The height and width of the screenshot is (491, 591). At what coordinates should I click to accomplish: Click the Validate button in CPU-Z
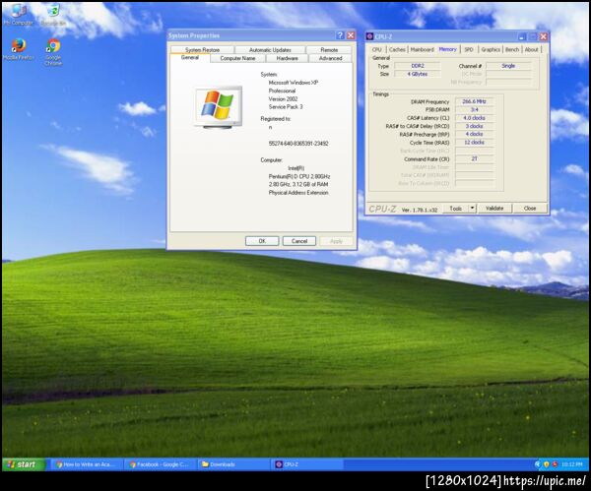(494, 209)
